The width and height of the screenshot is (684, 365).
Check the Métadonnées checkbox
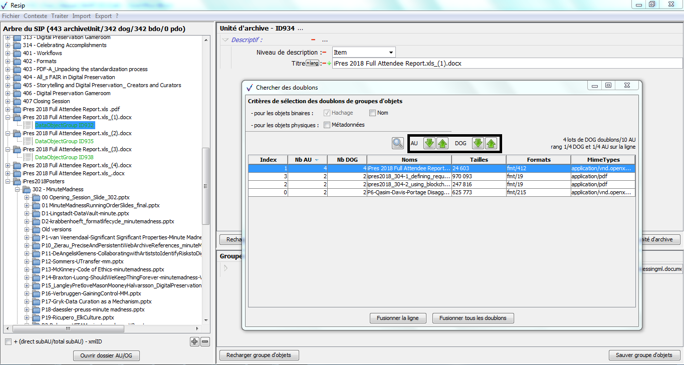tap(327, 125)
